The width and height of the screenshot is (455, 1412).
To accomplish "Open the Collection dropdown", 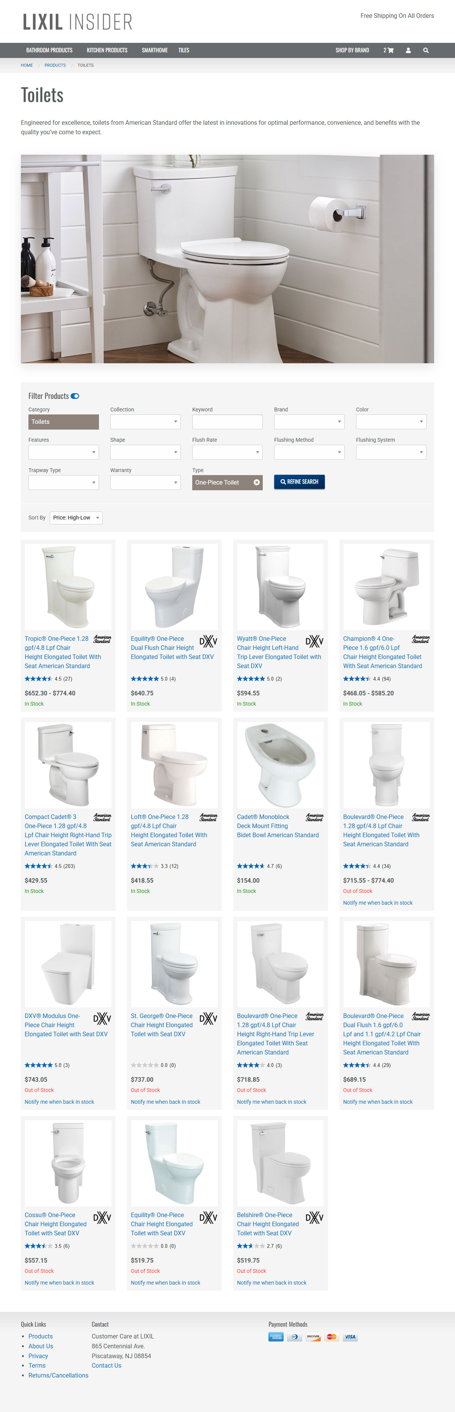I will [x=145, y=422].
